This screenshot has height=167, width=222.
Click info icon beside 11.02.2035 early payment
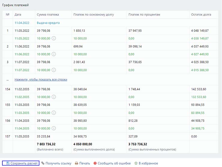54,97
